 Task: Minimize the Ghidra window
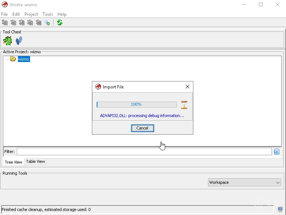pos(244,4)
